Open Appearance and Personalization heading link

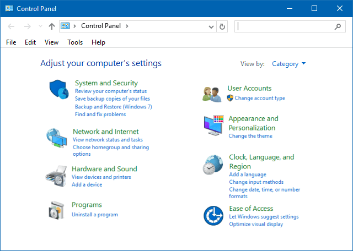coord(254,123)
